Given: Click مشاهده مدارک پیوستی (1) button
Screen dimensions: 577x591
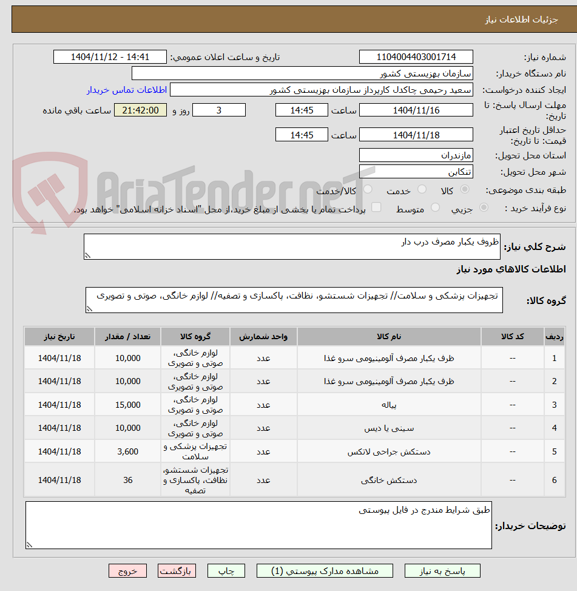Looking at the screenshot, I should coord(325,571).
